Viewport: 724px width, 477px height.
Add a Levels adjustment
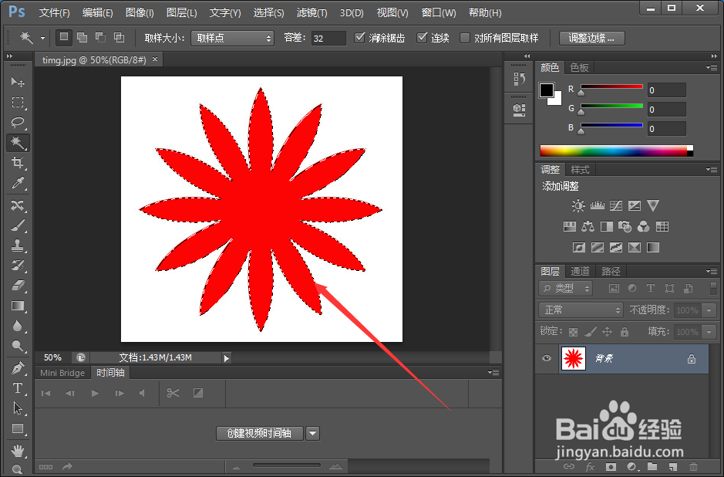coord(597,205)
